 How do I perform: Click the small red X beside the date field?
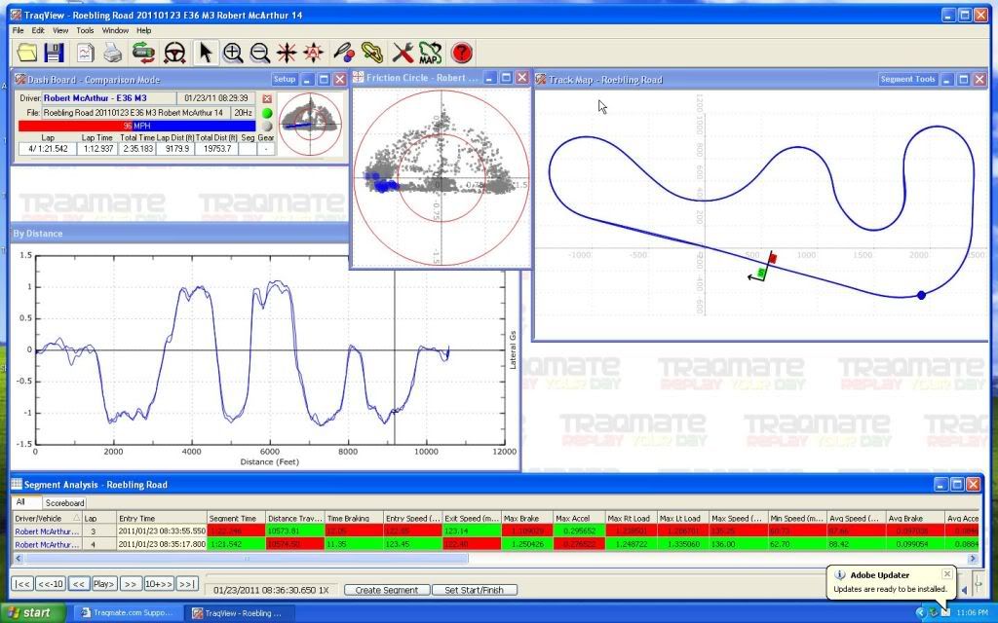(x=267, y=98)
